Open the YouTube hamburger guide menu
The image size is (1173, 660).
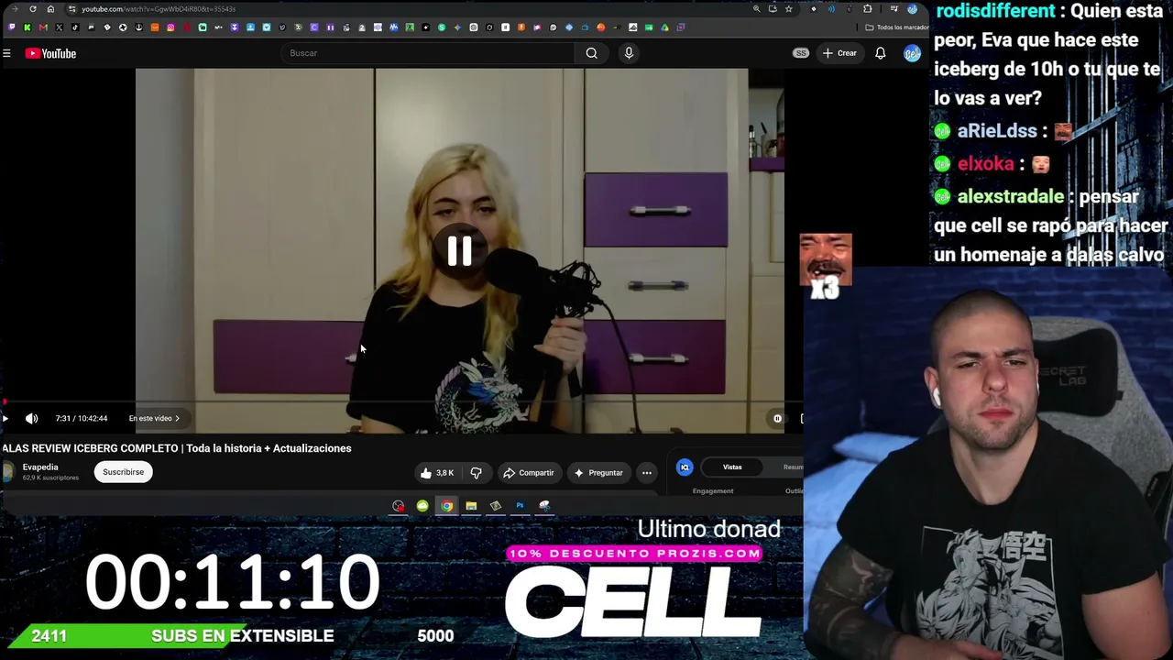point(6,53)
